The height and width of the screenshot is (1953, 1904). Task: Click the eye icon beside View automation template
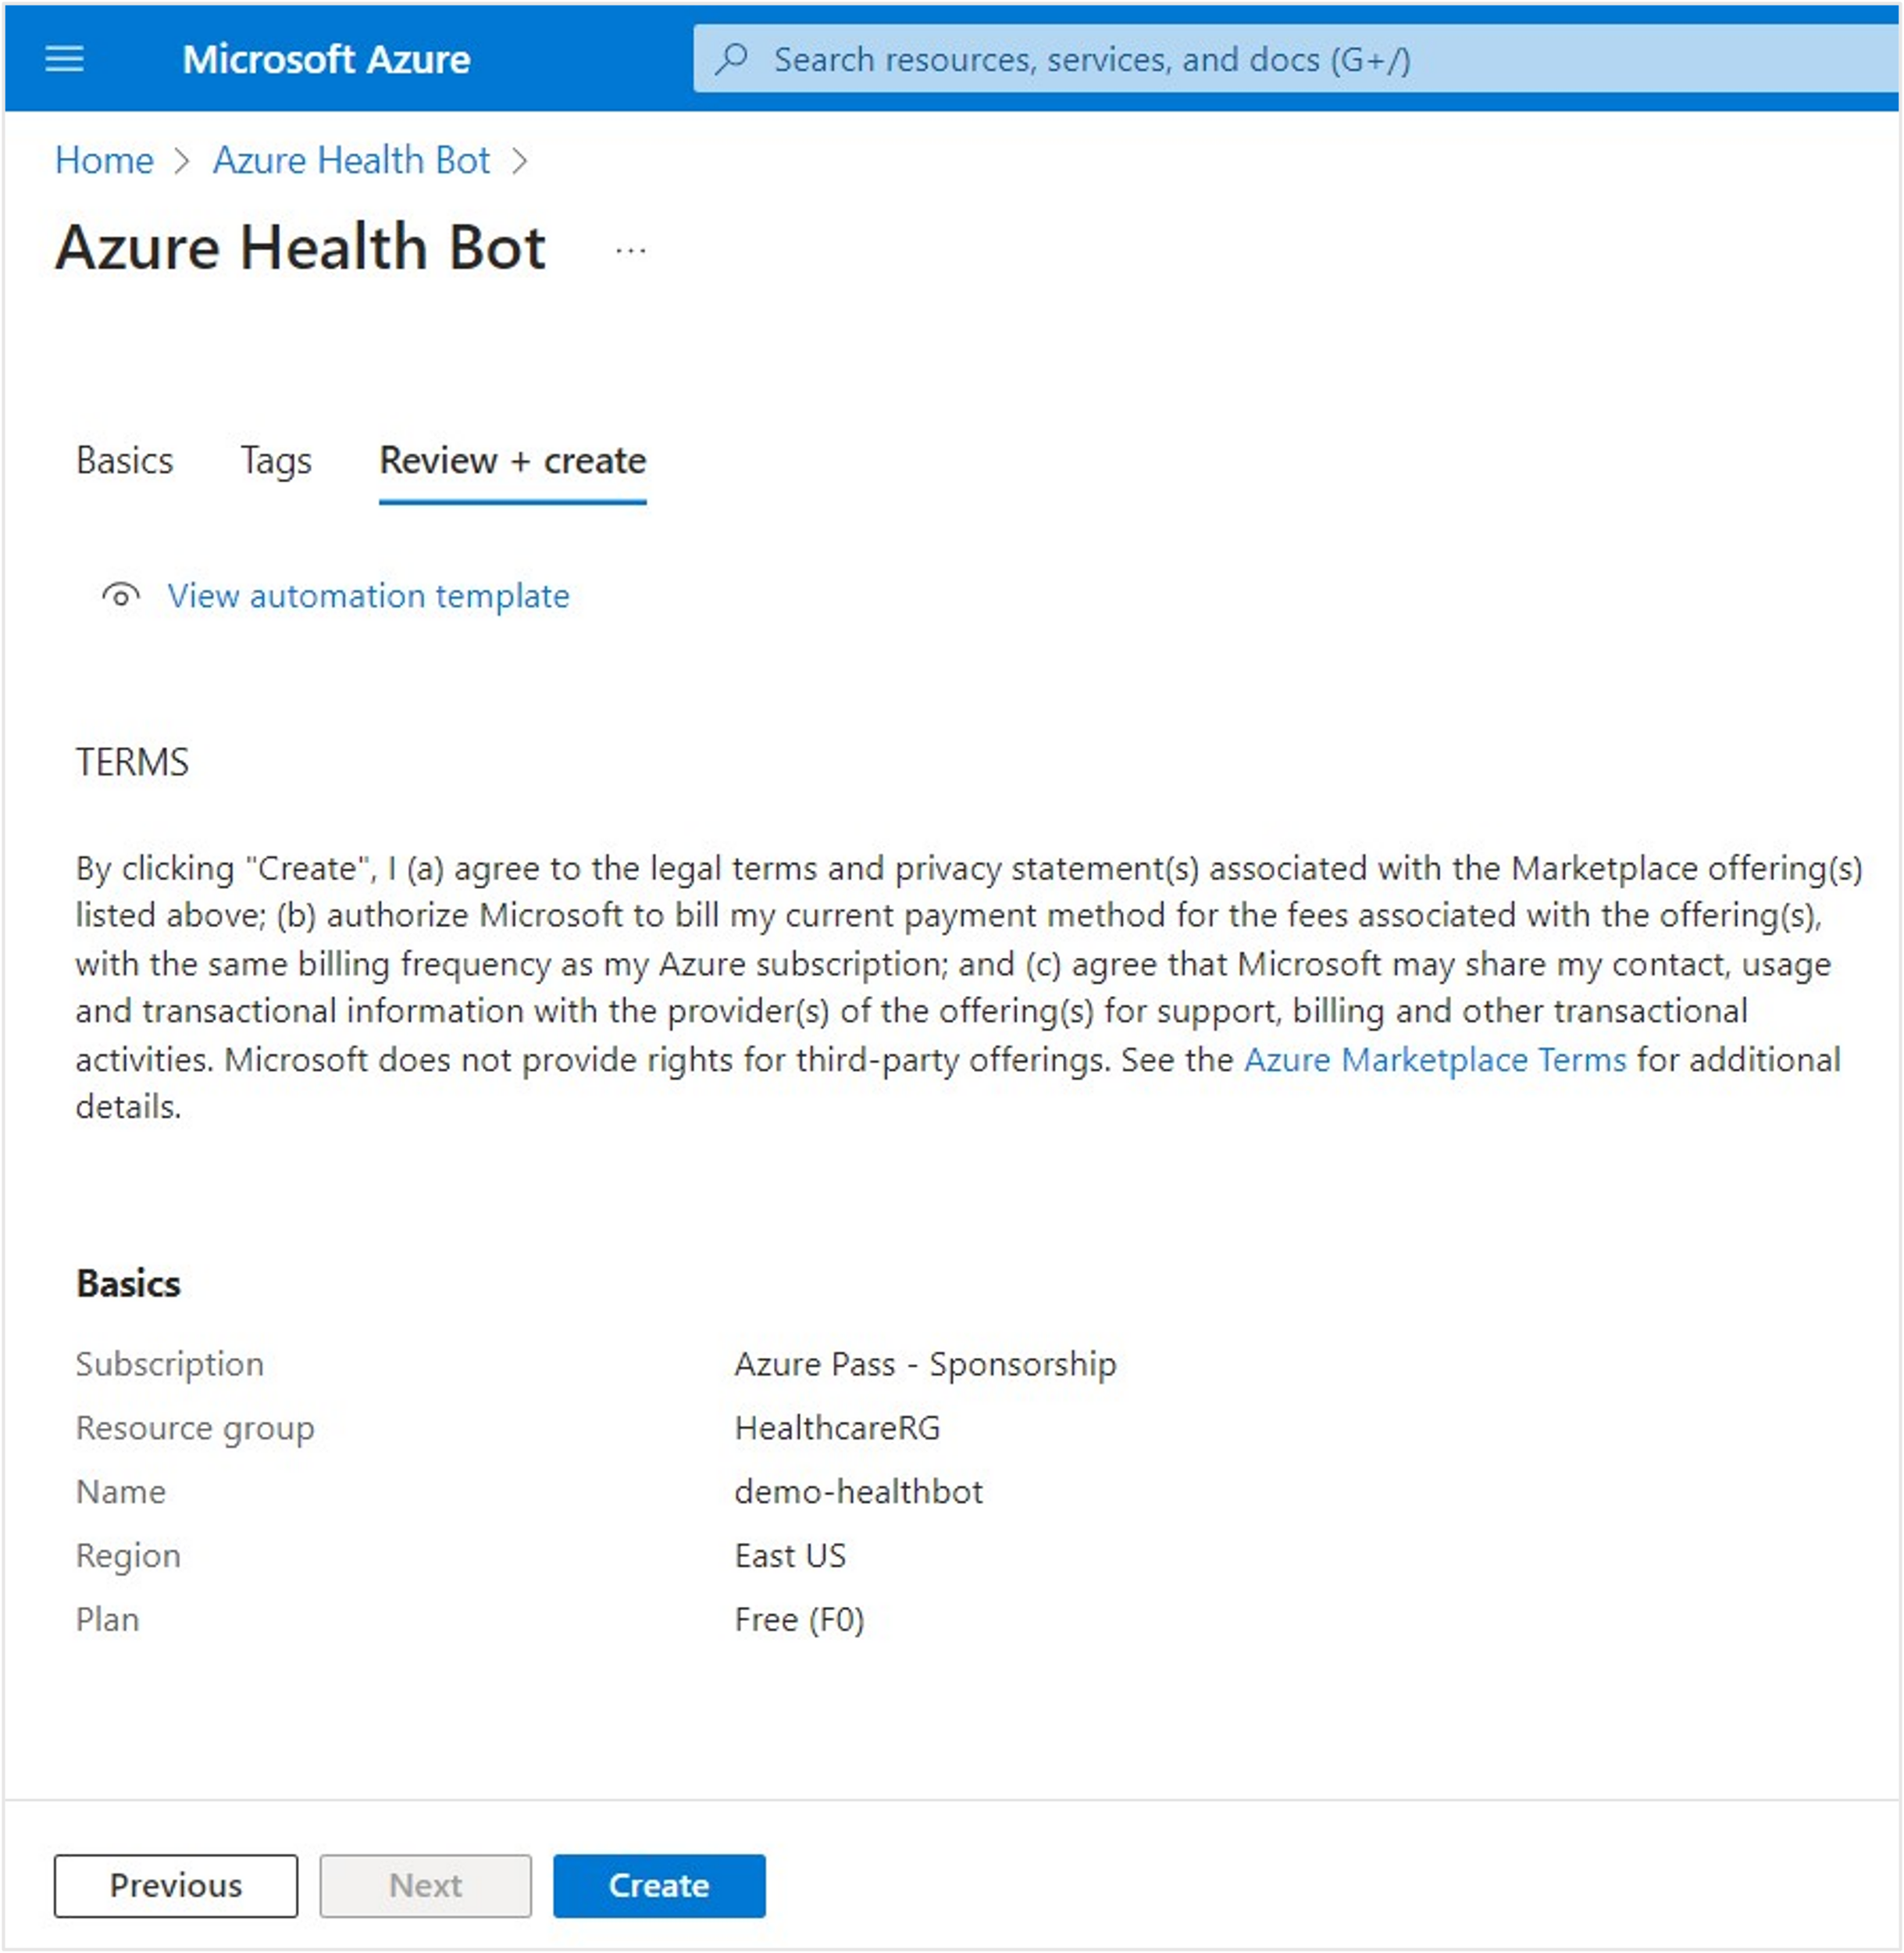121,596
